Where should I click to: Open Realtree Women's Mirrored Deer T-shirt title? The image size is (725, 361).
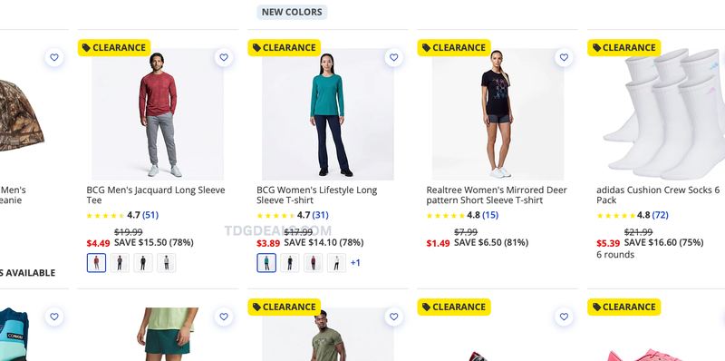[496, 195]
